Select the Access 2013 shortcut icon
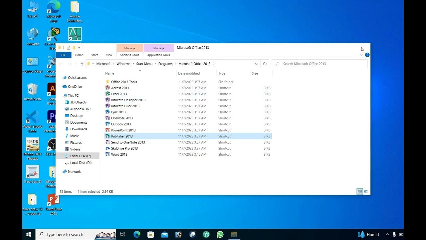426x240 pixels. tap(107, 88)
